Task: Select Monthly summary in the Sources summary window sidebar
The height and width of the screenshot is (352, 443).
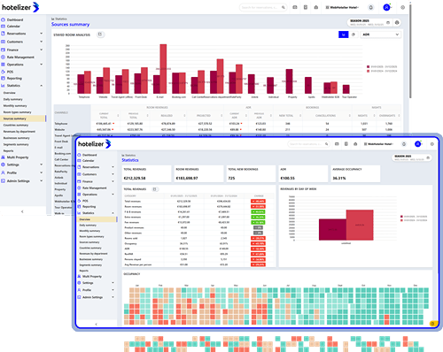Action: coord(15,106)
